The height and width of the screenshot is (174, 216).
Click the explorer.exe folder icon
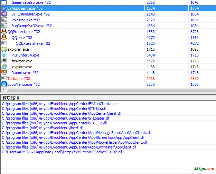pos(4,49)
